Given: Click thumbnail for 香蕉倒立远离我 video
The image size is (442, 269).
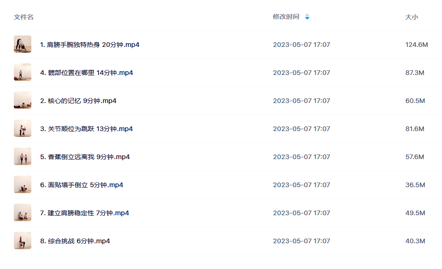Looking at the screenshot, I should [23, 156].
